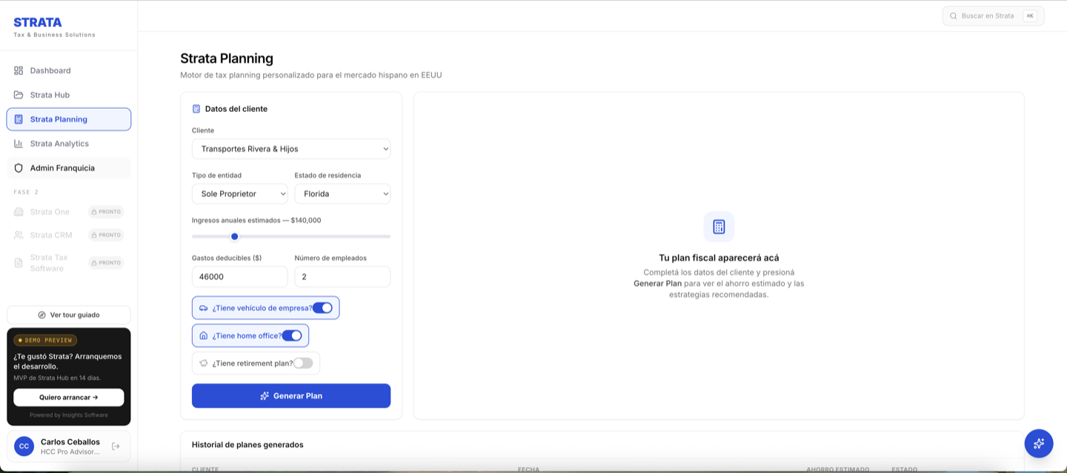Open Strata Planning in the sidebar
This screenshot has width=1067, height=473.
point(69,119)
